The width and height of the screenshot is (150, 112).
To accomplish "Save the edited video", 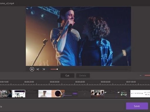I will (x=137, y=106).
